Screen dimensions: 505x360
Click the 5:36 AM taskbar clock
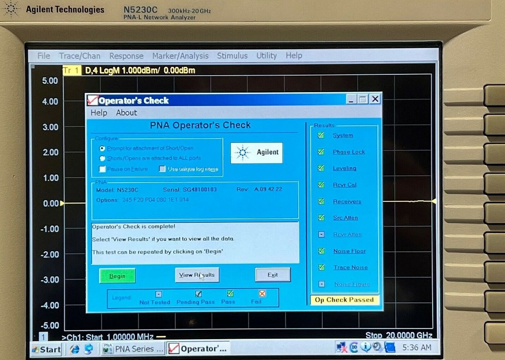click(x=417, y=347)
